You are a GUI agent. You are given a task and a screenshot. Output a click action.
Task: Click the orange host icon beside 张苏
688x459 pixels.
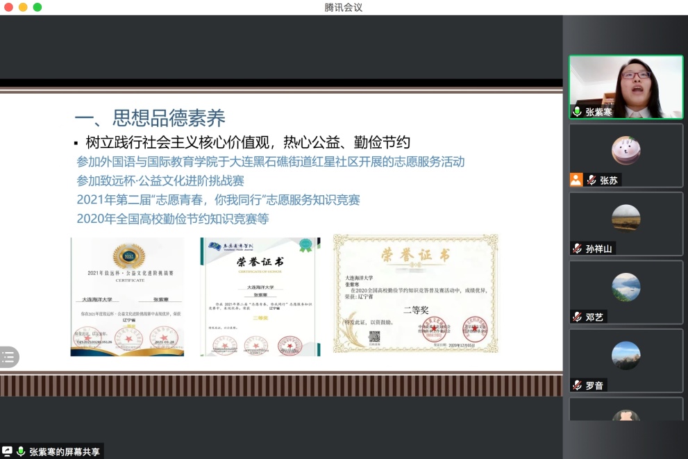(576, 180)
